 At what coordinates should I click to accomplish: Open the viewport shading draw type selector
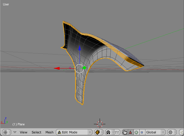coord(99,132)
